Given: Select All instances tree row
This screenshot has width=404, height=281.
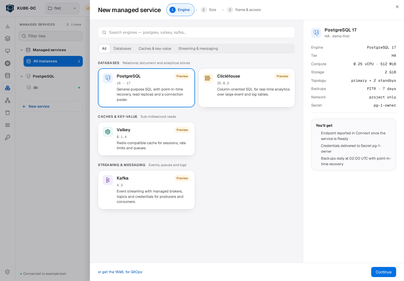Looking at the screenshot, I should click(x=53, y=61).
